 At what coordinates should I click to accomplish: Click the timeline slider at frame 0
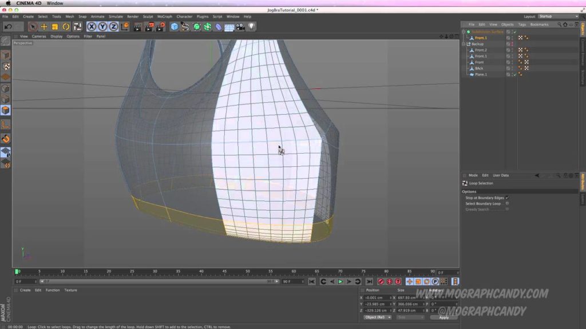pos(17,272)
